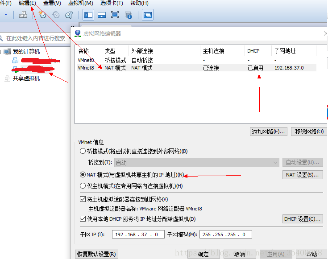
Task: Select the VMnet0 network row
Action: [x=197, y=60]
